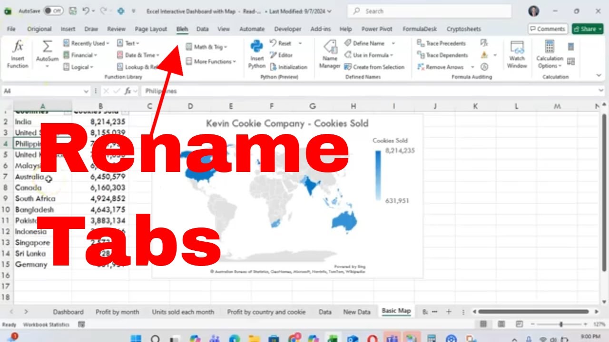Click the Comments button

pos(548,29)
